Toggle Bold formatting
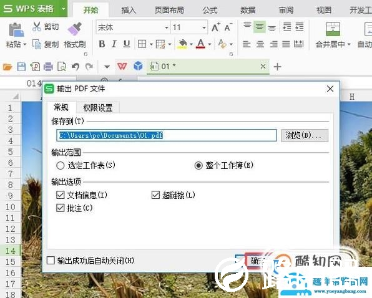The width and height of the screenshot is (372, 298). click(x=102, y=44)
